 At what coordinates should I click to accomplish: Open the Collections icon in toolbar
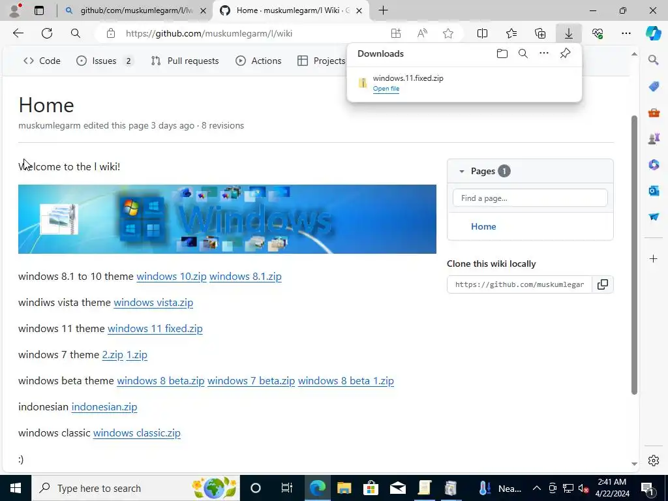(x=539, y=33)
